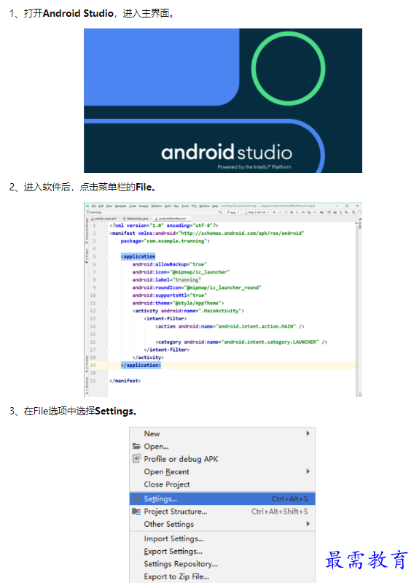The height and width of the screenshot is (583, 414).
Task: Click the Android Studio splash image
Action: pos(223,101)
